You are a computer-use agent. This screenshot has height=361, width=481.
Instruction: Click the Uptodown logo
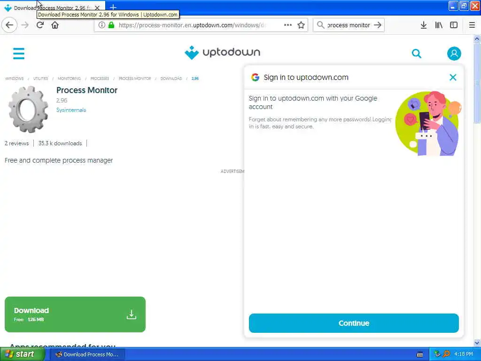[x=223, y=53]
